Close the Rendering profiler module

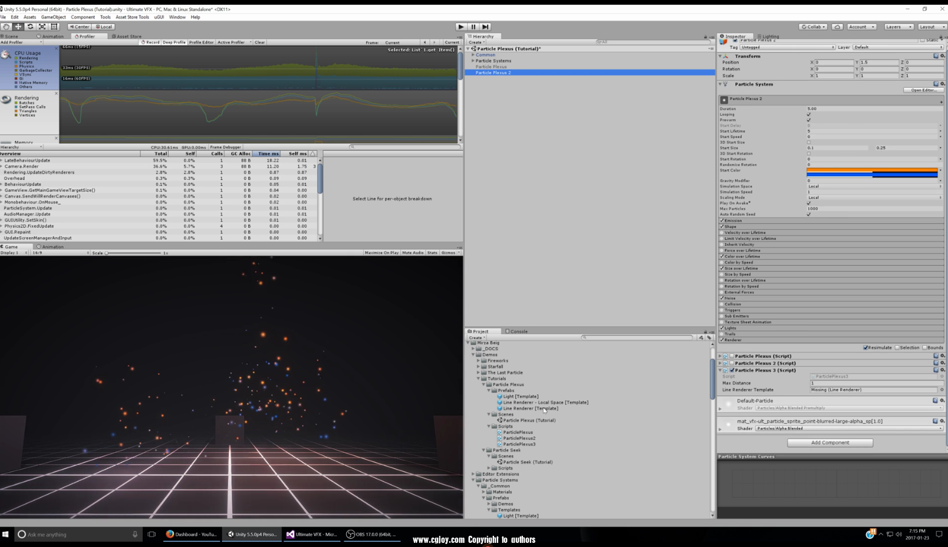click(57, 93)
